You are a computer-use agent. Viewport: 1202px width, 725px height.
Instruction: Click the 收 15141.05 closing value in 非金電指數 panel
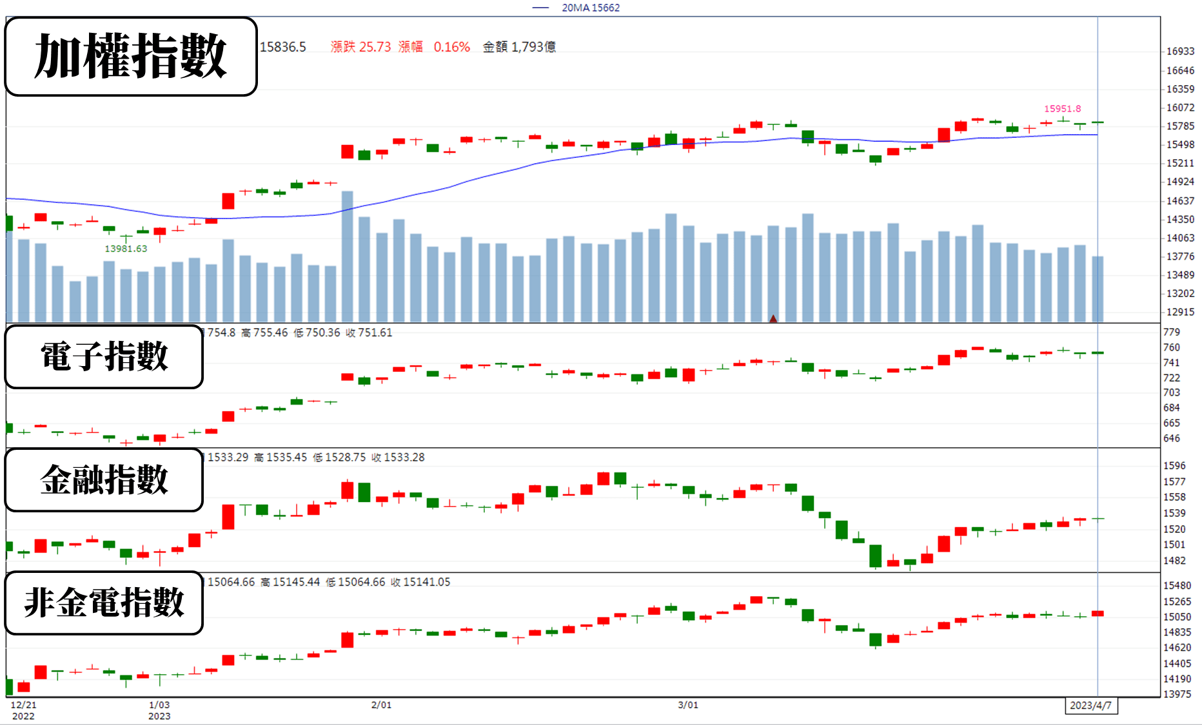[420, 582]
